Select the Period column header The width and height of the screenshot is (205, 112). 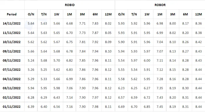pyautogui.click(x=12, y=14)
